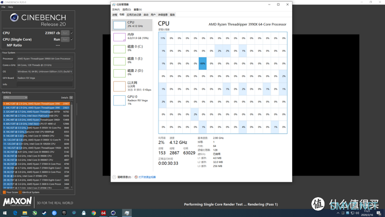Switch to the 用户 (Users) tab

pyautogui.click(x=153, y=15)
